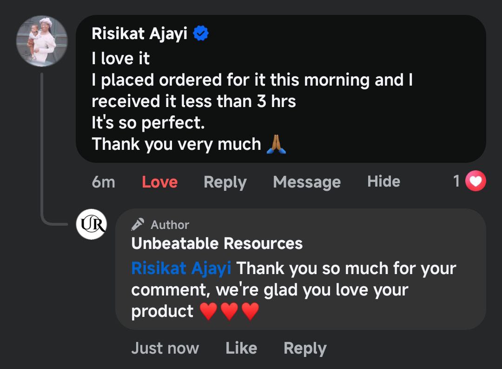502x369 pixels.
Task: Click the blue Risikat Ajayi mention link
Action: coord(181,268)
